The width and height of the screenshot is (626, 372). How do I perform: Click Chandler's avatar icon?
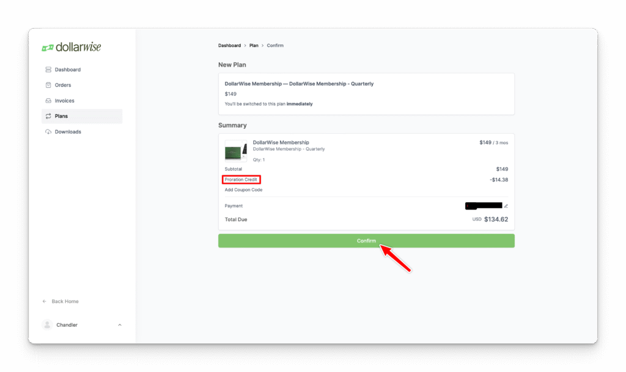47,325
